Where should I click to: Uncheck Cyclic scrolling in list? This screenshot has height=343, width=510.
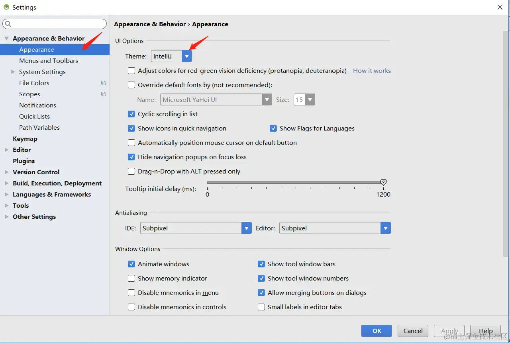click(x=131, y=114)
